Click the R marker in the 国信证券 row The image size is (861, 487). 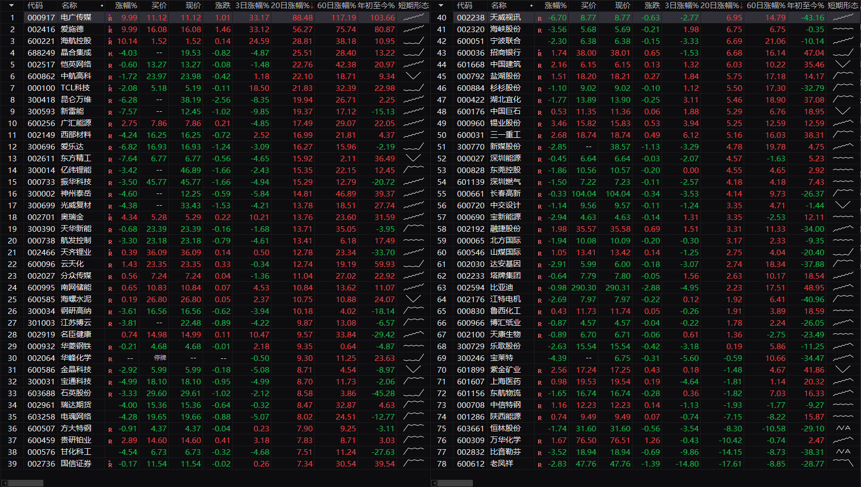pos(110,465)
